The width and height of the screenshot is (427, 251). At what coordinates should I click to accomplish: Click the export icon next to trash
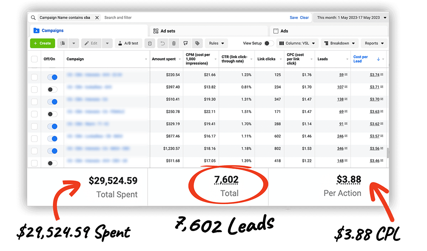(185, 43)
